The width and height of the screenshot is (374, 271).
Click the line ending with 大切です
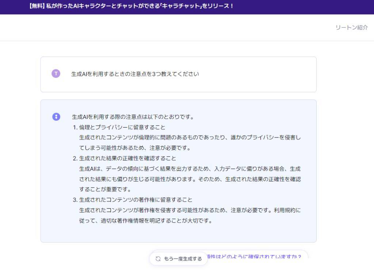coord(145,221)
